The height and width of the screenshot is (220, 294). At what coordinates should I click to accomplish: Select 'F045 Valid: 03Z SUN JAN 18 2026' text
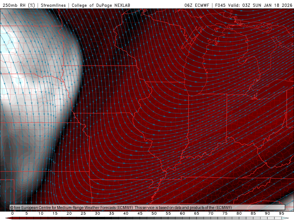(x=254, y=5)
